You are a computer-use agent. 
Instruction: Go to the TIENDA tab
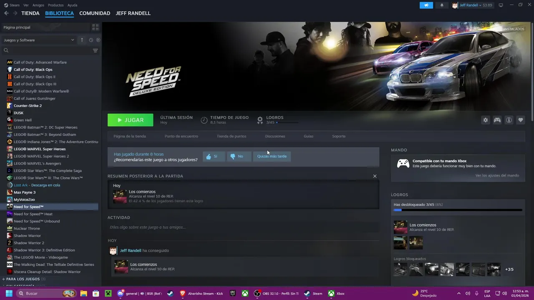pos(30,13)
